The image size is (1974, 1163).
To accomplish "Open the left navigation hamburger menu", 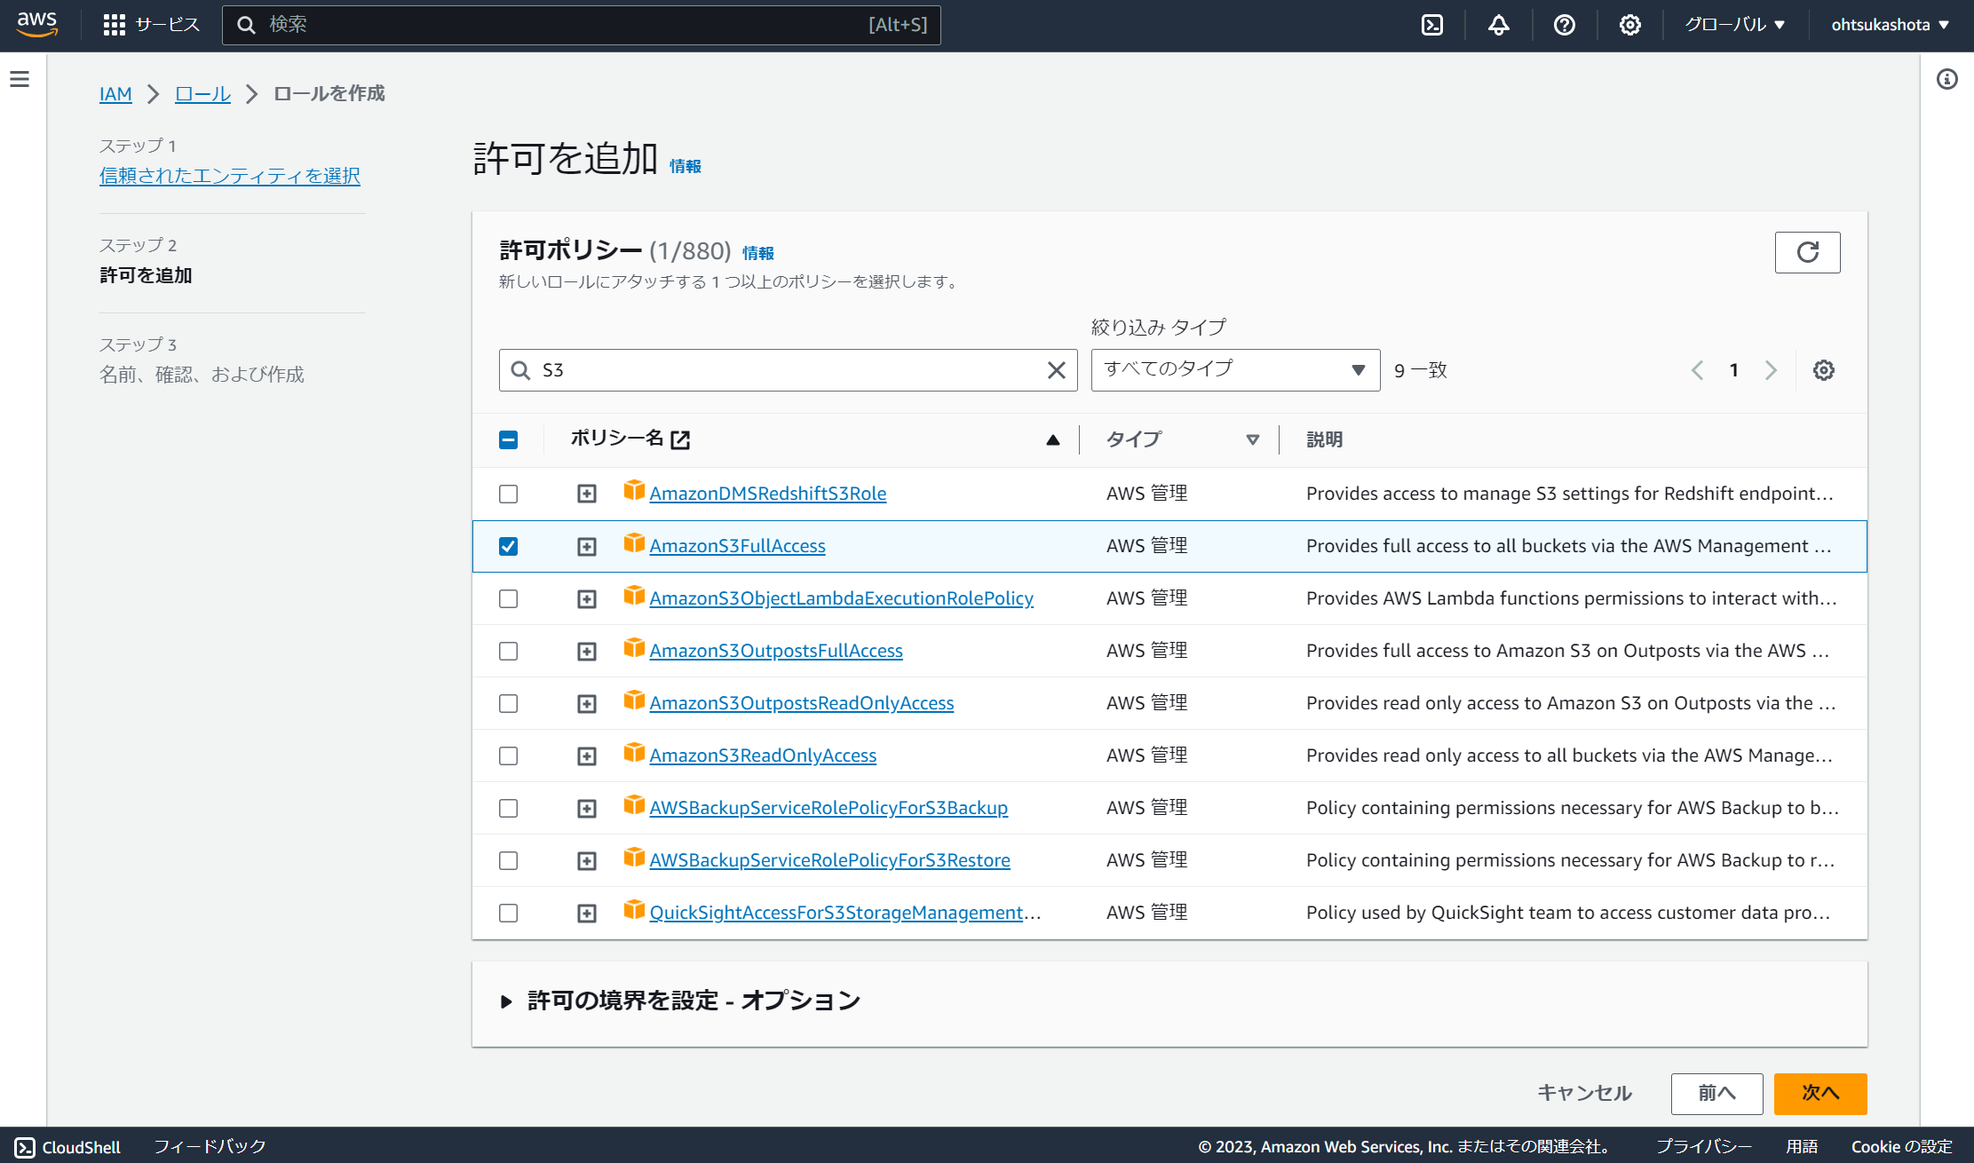I will click(x=20, y=79).
